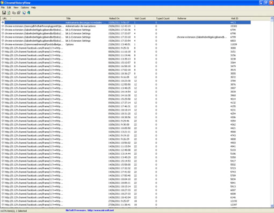The width and height of the screenshot is (274, 213).
Task: Click row icon of entry with Visit ID 4743
Action: [x=3, y=135]
